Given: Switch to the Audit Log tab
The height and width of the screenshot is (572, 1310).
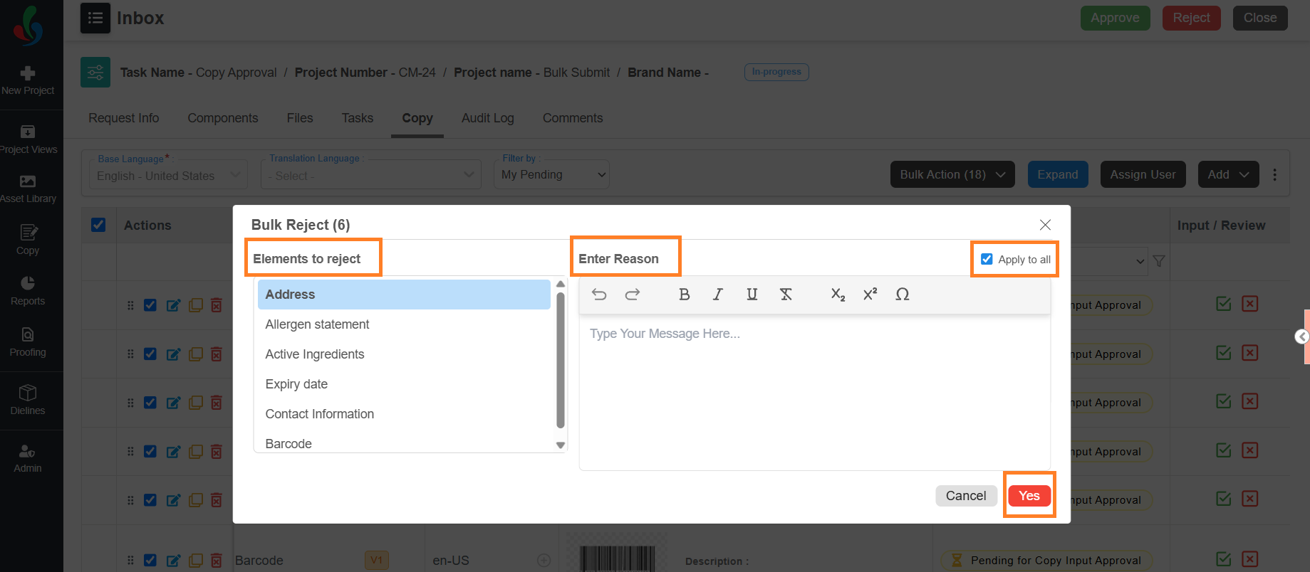Looking at the screenshot, I should pos(487,118).
